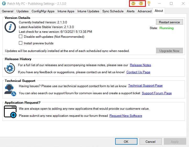Click the Release History gear icon

click(10, 68)
